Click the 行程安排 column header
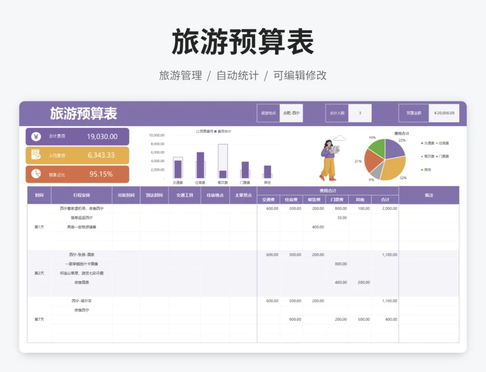This screenshot has width=486, height=372. pyautogui.click(x=81, y=195)
